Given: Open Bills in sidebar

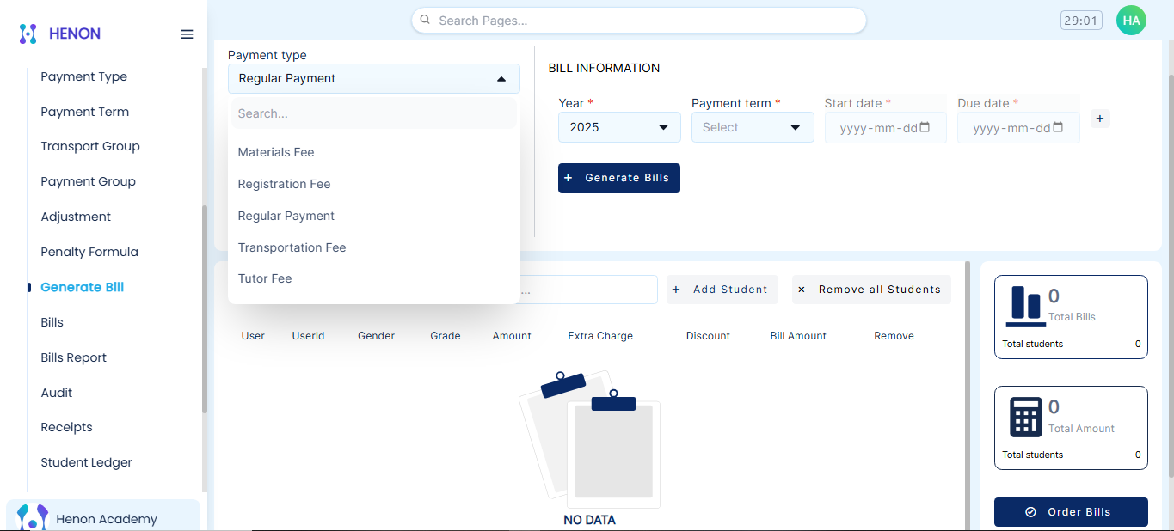Looking at the screenshot, I should tap(52, 322).
